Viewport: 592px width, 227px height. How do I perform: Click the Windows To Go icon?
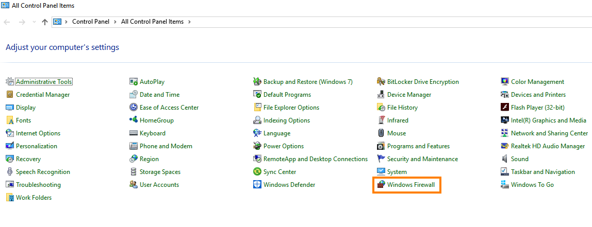coord(505,184)
